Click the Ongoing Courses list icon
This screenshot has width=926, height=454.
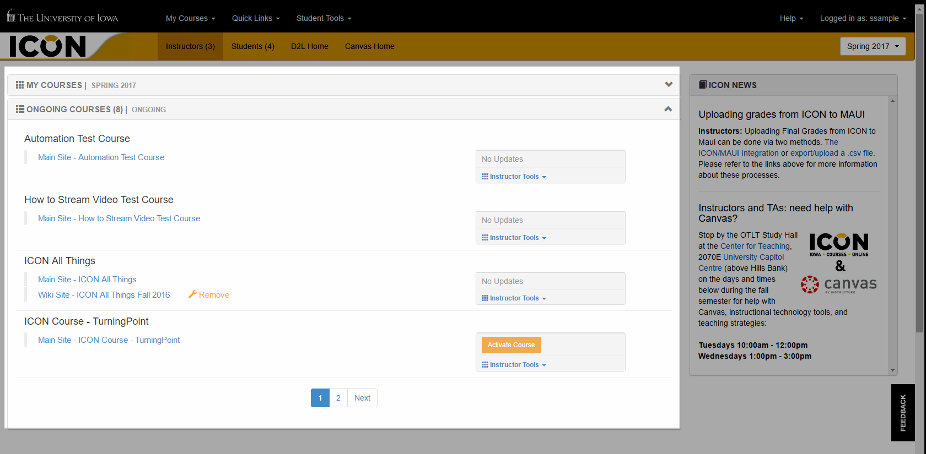(20, 109)
